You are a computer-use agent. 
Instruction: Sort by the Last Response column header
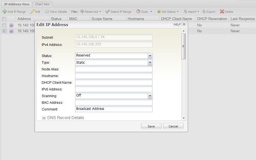coord(242,19)
